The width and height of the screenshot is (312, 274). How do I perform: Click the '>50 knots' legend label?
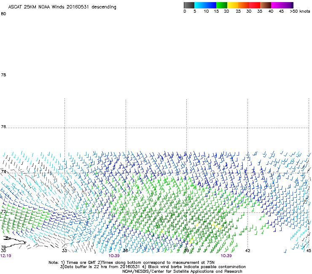(x=300, y=11)
